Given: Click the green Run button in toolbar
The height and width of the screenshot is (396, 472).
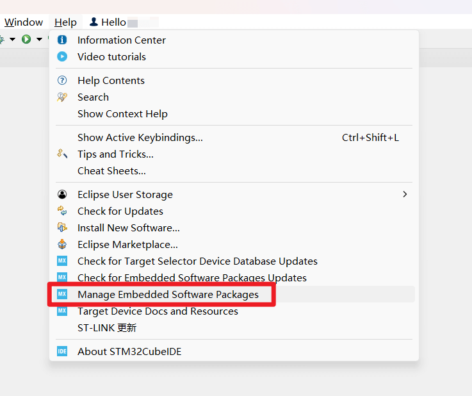Looking at the screenshot, I should click(26, 40).
